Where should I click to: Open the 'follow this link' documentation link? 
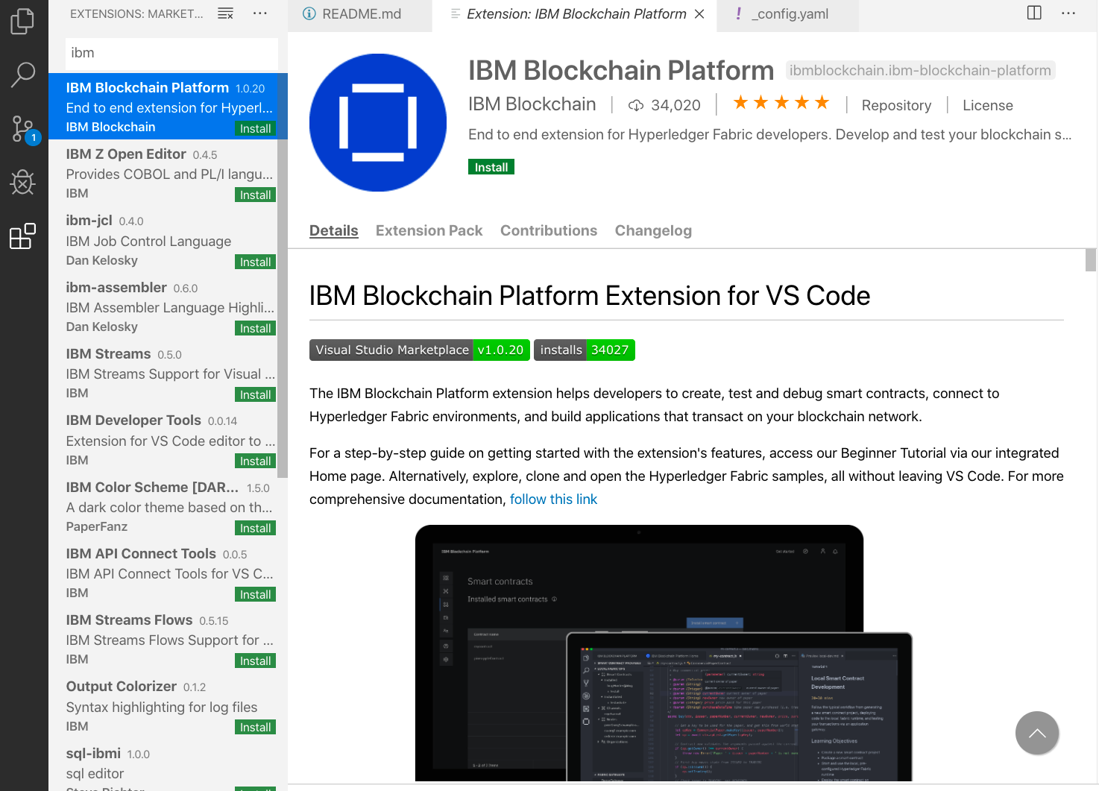point(553,500)
